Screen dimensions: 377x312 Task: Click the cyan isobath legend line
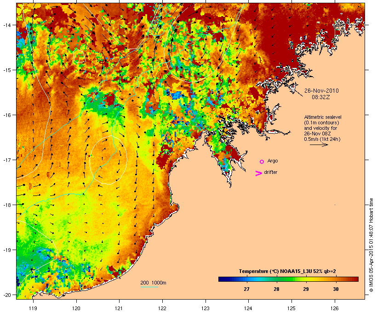tap(149, 287)
